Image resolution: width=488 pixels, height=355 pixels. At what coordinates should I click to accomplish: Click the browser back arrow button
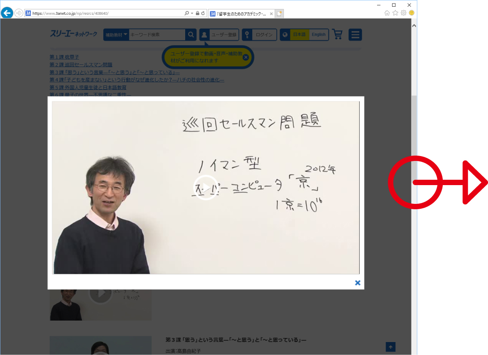(x=7, y=13)
